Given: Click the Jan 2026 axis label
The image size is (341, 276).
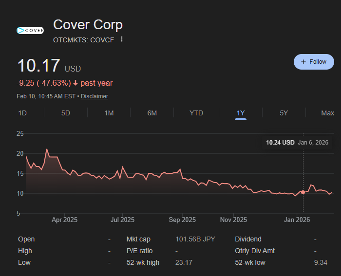Looking at the screenshot, I should pyautogui.click(x=297, y=220).
